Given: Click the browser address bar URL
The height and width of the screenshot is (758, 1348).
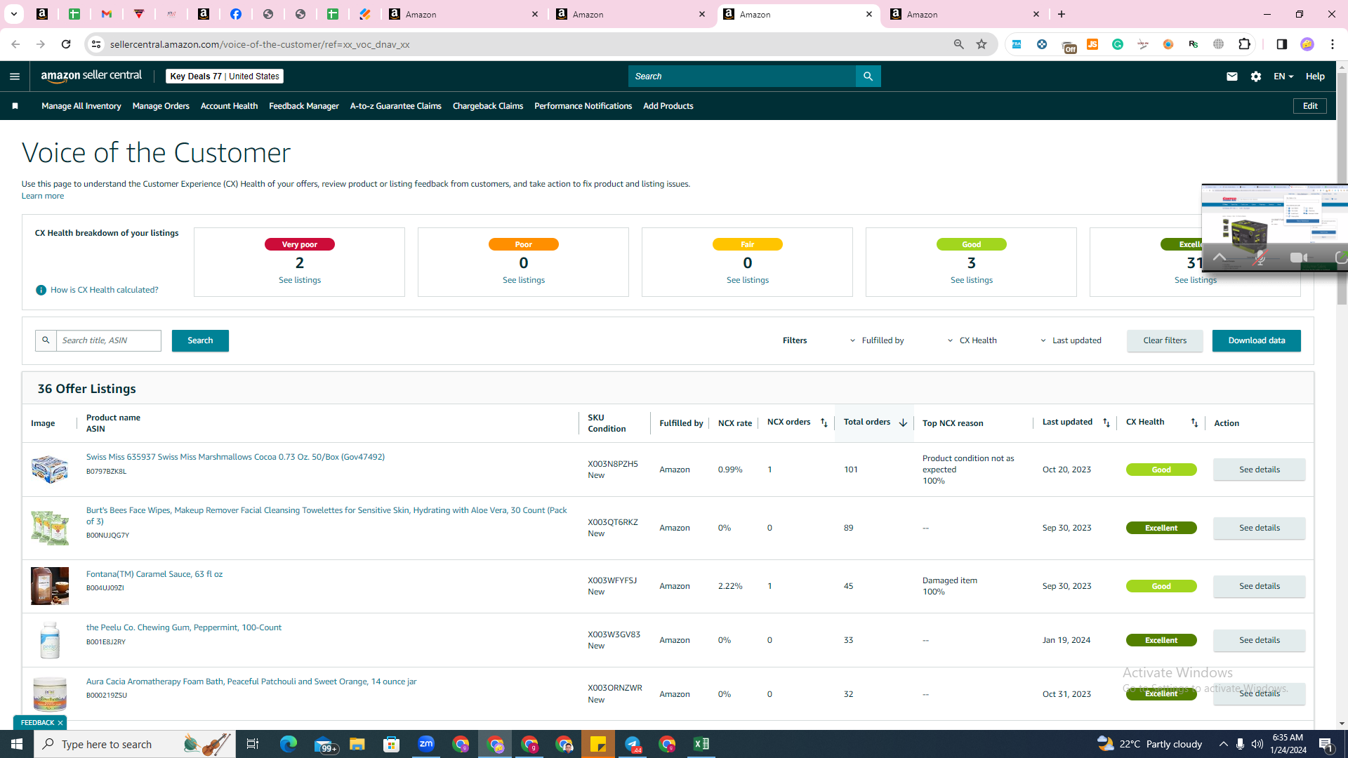Looking at the screenshot, I should [x=260, y=44].
